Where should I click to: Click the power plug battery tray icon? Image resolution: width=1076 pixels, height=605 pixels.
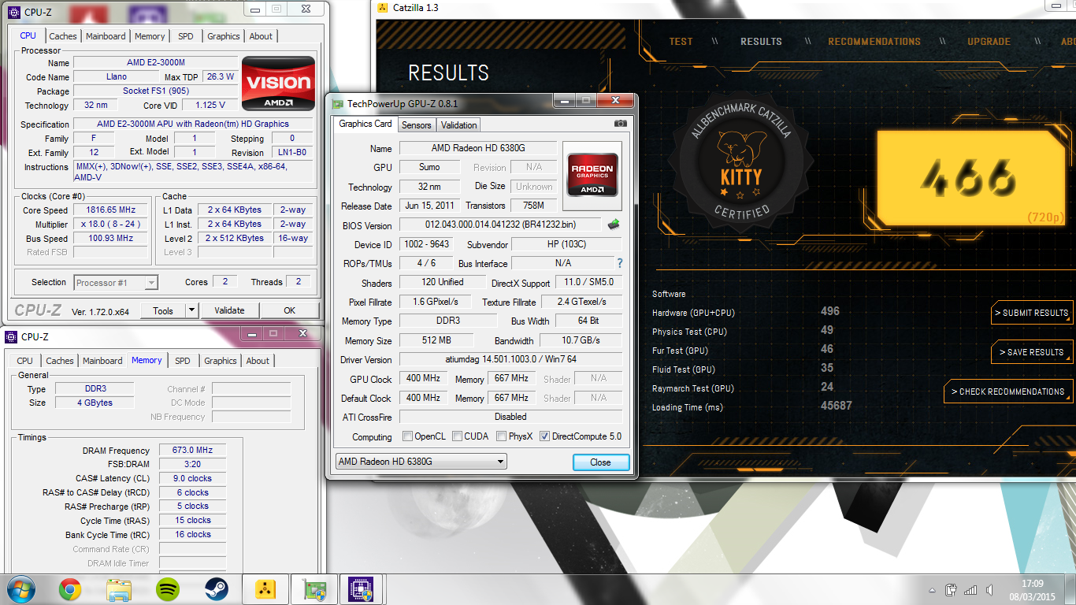tap(952, 589)
